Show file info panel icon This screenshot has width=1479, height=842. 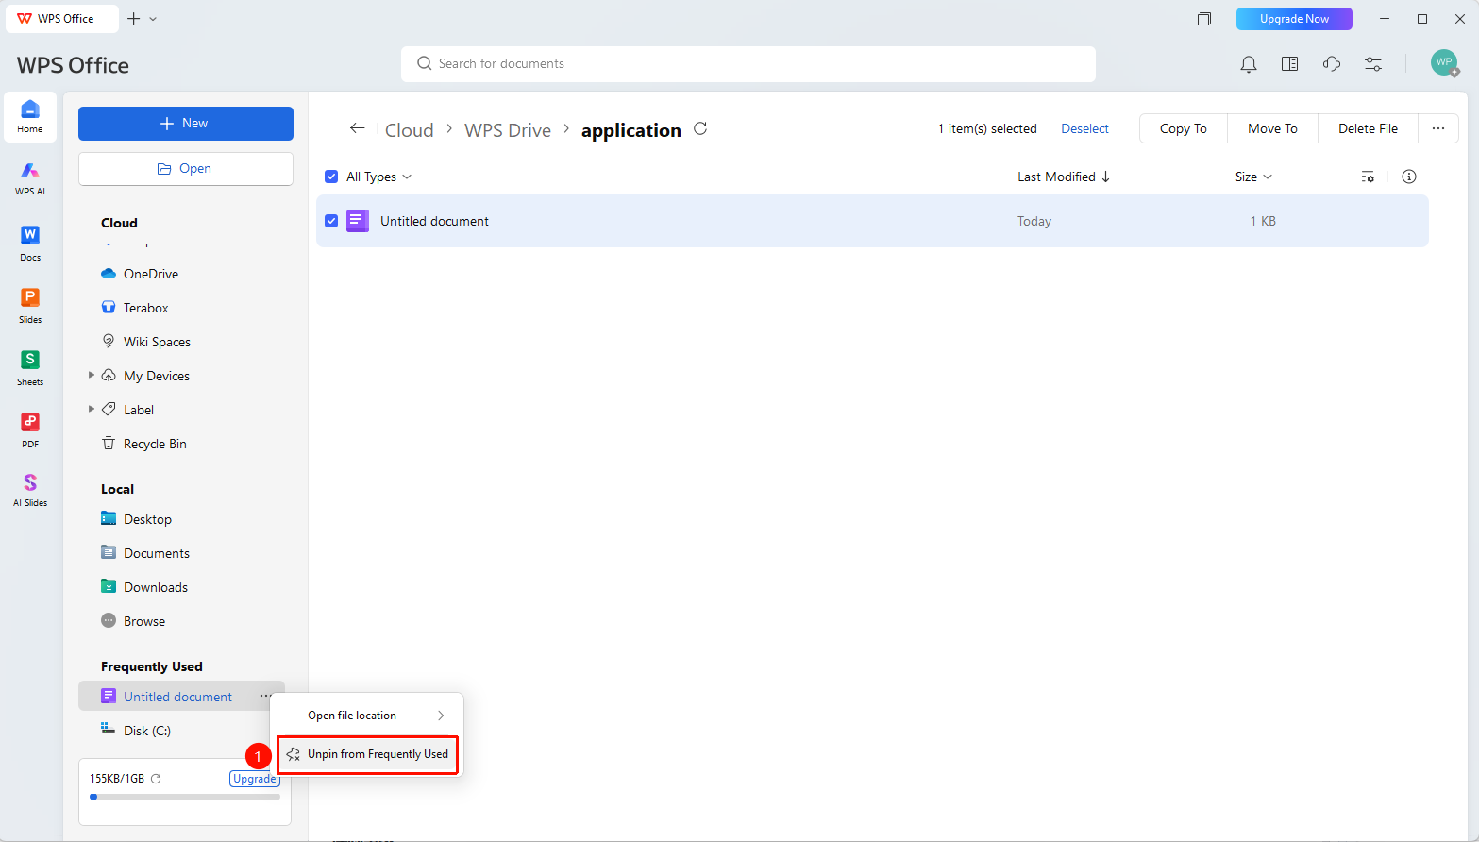(x=1409, y=177)
